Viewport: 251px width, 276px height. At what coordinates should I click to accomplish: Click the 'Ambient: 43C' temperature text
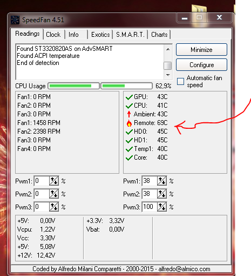coord(151,114)
